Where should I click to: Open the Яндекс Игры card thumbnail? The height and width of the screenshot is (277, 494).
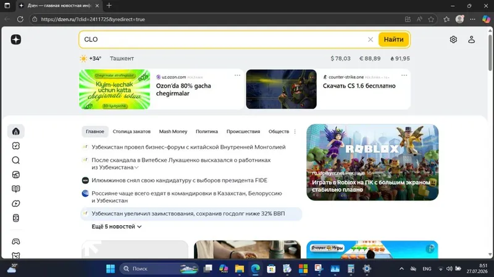point(372,250)
